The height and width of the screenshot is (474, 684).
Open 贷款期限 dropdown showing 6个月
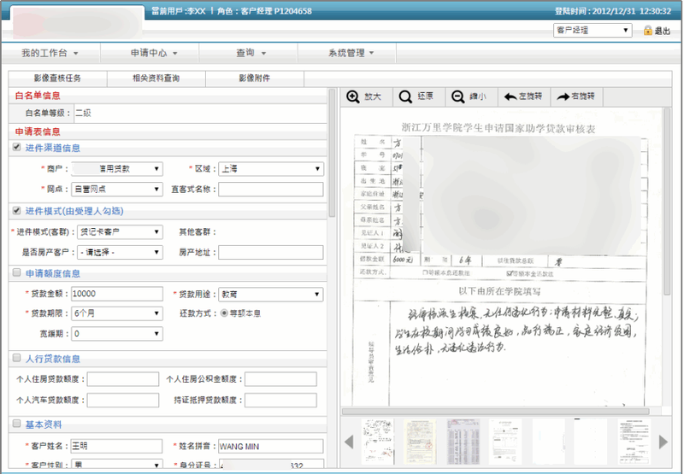[117, 313]
